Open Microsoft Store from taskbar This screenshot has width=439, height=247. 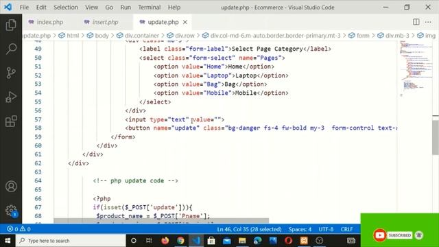click(211, 241)
